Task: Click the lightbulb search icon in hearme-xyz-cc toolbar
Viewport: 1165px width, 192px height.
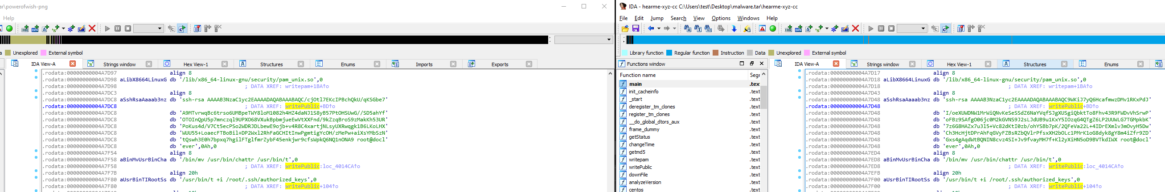Action: click(747, 28)
